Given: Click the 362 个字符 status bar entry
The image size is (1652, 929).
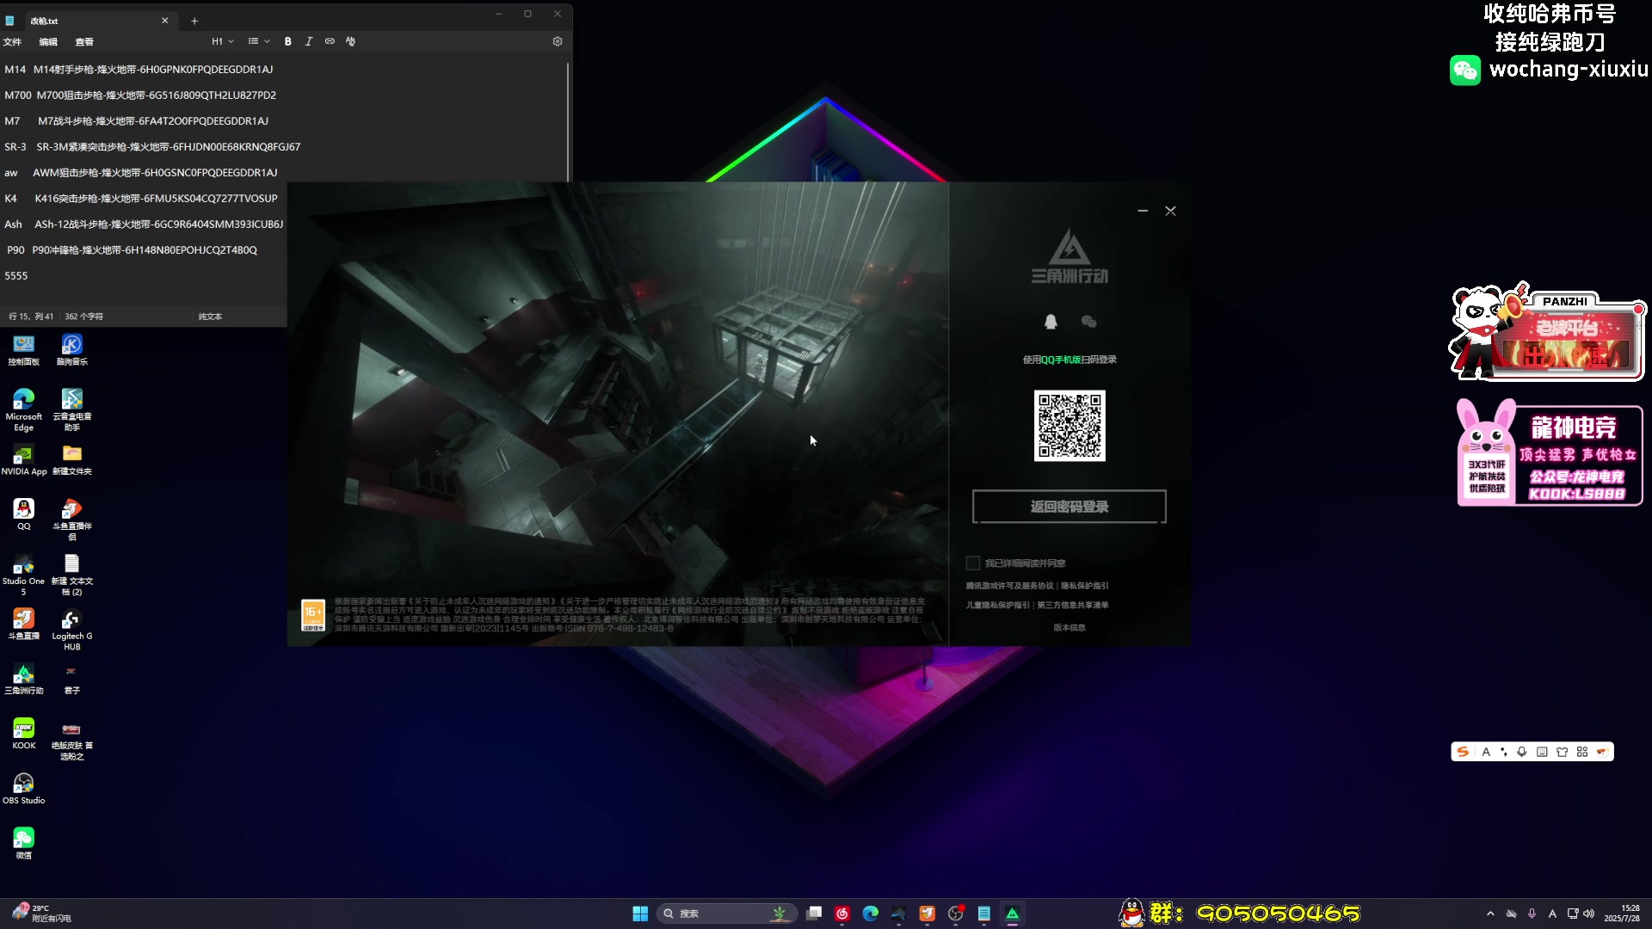Looking at the screenshot, I should click(x=83, y=317).
